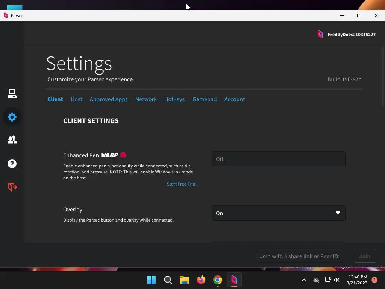This screenshot has width=385, height=289.
Task: Click the Build 150-87c version text
Action: tap(344, 79)
